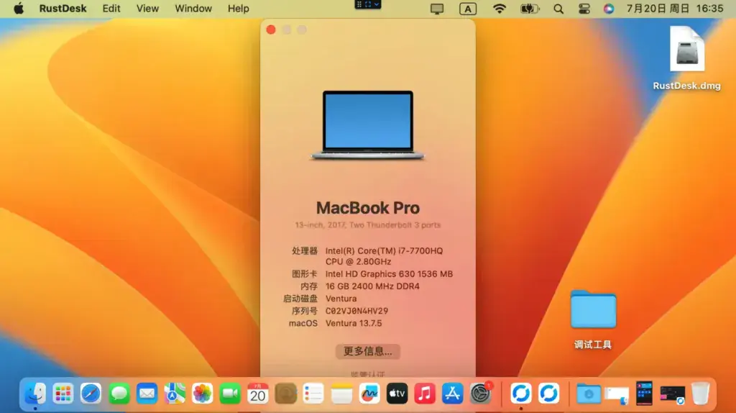
Task: Open Notes app in dock
Action: coord(341,394)
